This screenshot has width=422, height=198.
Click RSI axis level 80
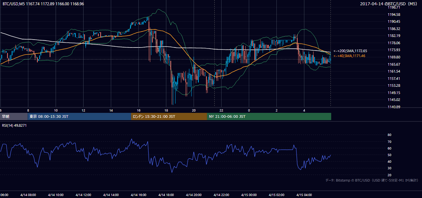click(x=389, y=135)
